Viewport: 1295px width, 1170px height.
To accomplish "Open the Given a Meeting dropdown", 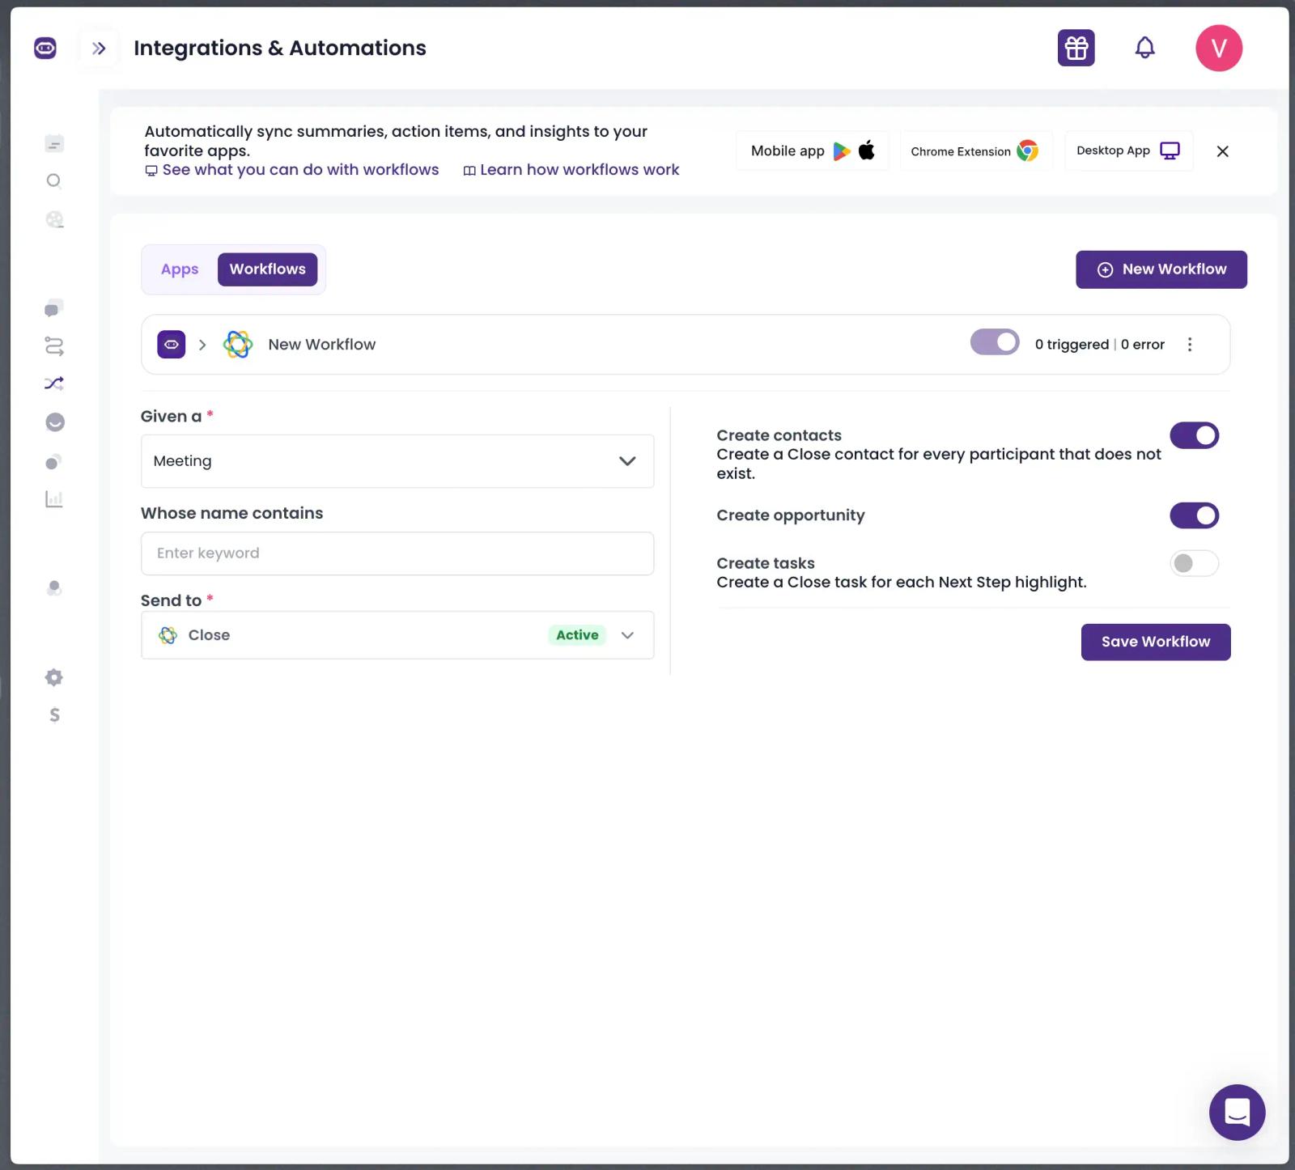I will coord(397,461).
